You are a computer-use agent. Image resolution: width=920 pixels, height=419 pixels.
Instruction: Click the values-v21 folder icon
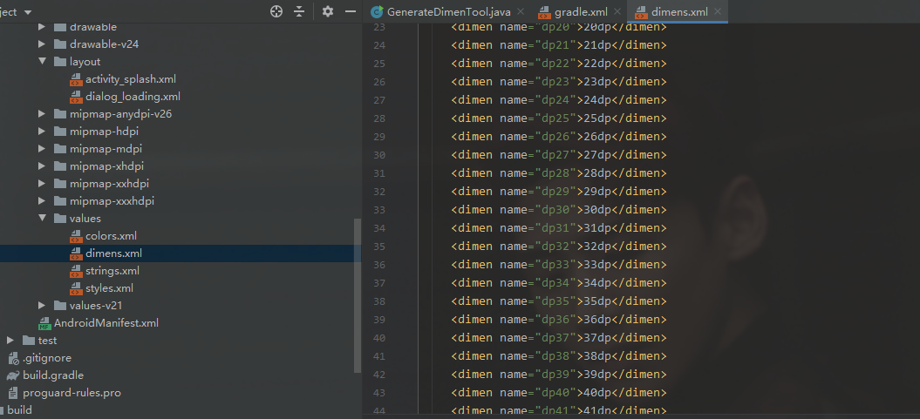60,305
